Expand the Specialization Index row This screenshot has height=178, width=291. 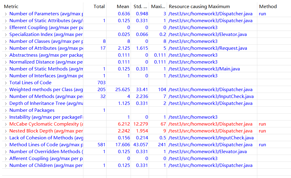[6, 35]
